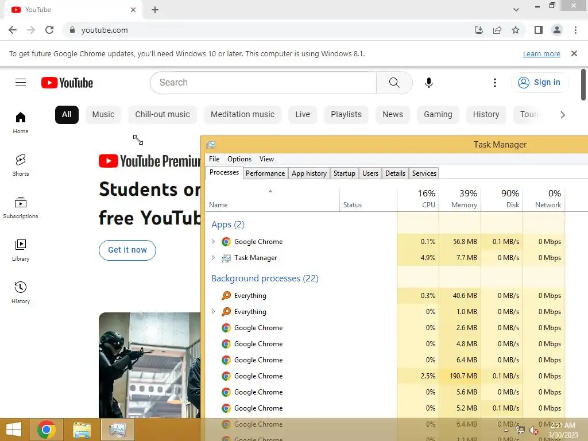Open Chrome profile avatar
This screenshot has height=441, width=588.
pos(557,30)
